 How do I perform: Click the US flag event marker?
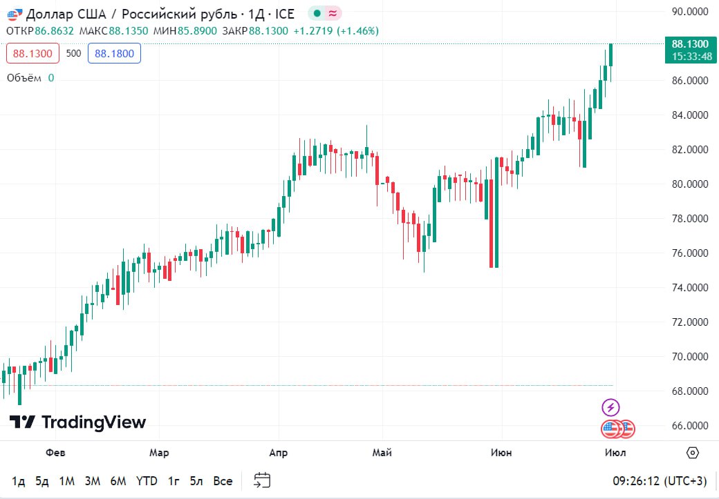click(x=610, y=429)
